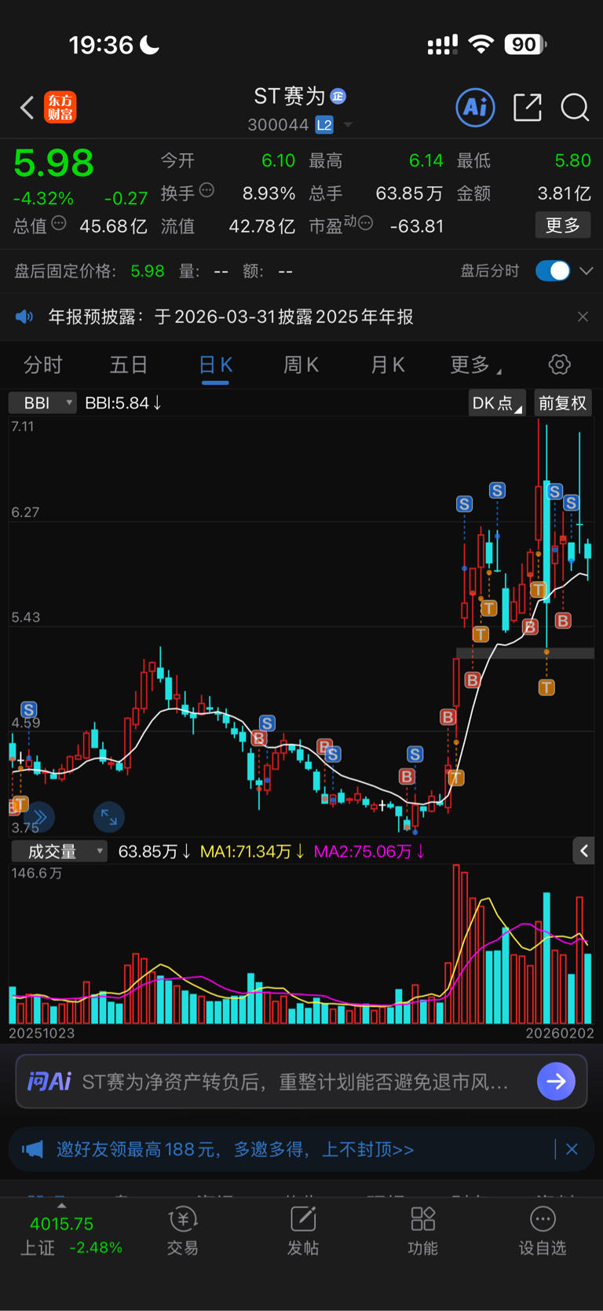Expand the 上证 index ticker arrow
This screenshot has width=603, height=1311.
(61, 1206)
